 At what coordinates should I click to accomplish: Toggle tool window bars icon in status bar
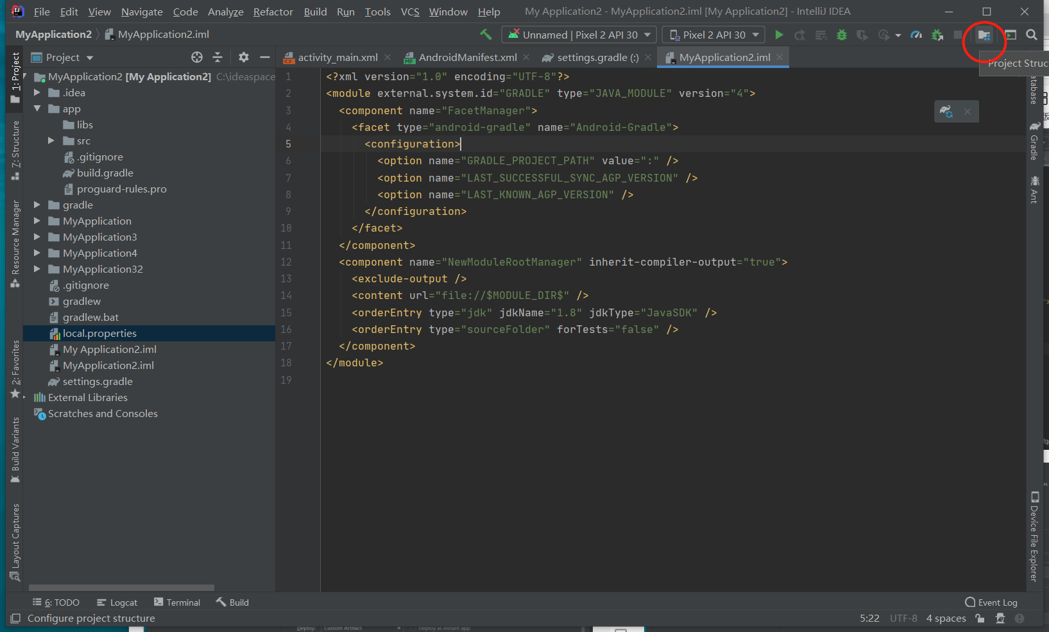pos(15,619)
